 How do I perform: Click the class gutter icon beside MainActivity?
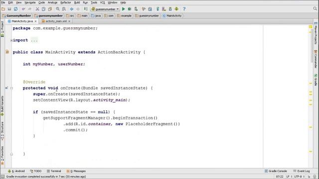point(7,52)
